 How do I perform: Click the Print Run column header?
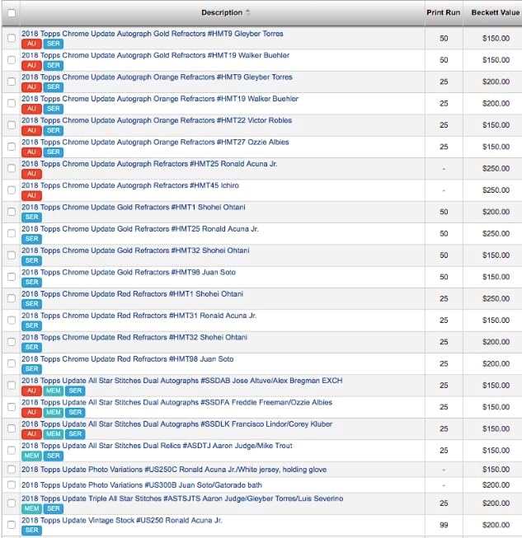pyautogui.click(x=443, y=12)
